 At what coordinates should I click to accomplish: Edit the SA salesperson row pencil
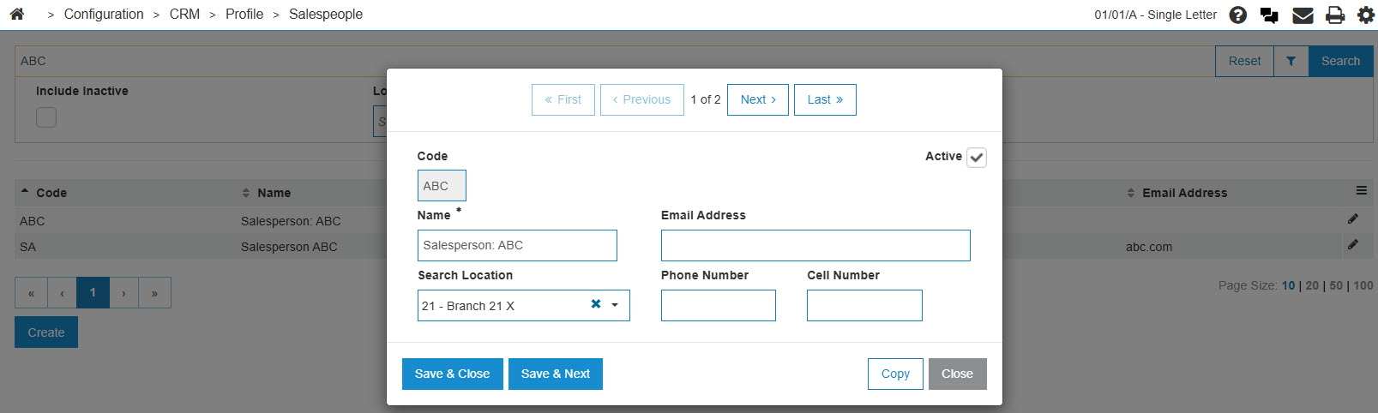point(1352,245)
